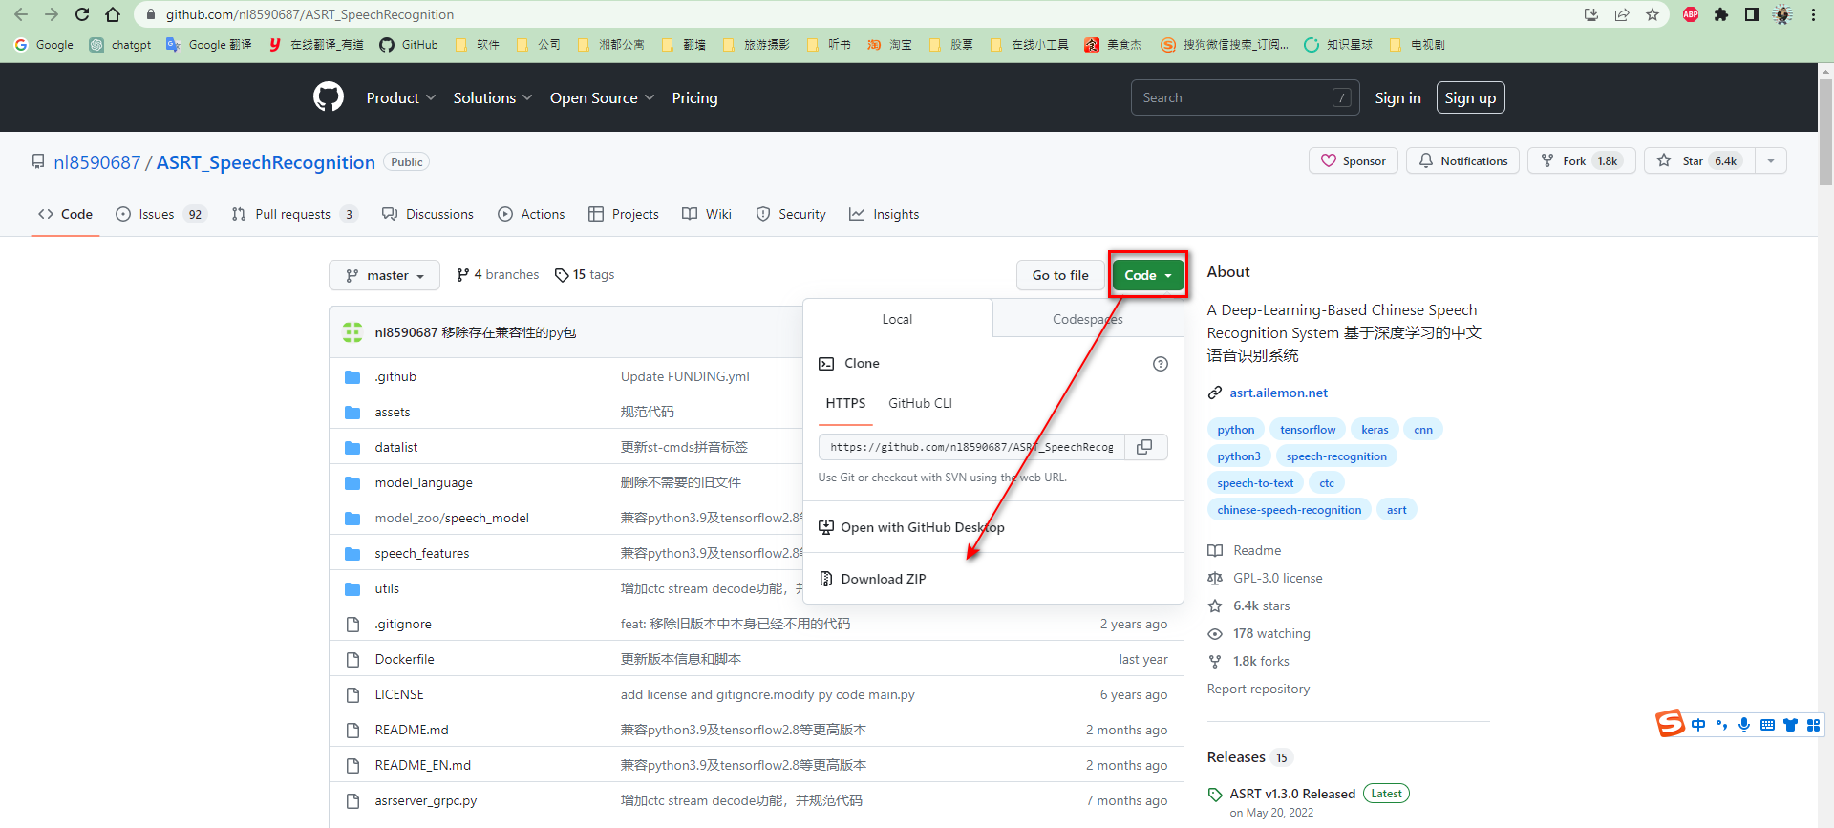The height and width of the screenshot is (828, 1834).
Task: Click the ABP adblock extension icon
Action: [x=1691, y=14]
